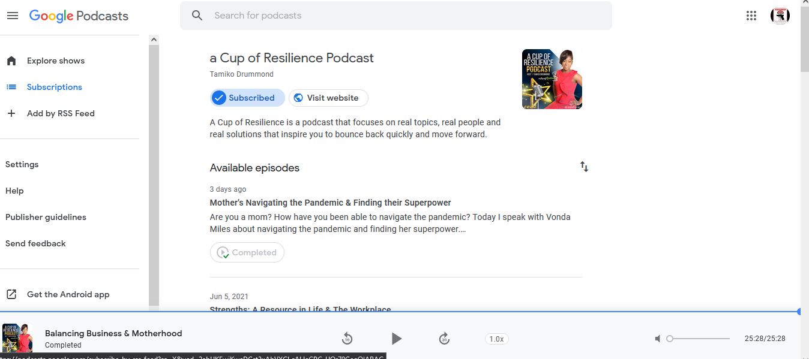
Task: Change the 1.0x playback speed
Action: 496,339
